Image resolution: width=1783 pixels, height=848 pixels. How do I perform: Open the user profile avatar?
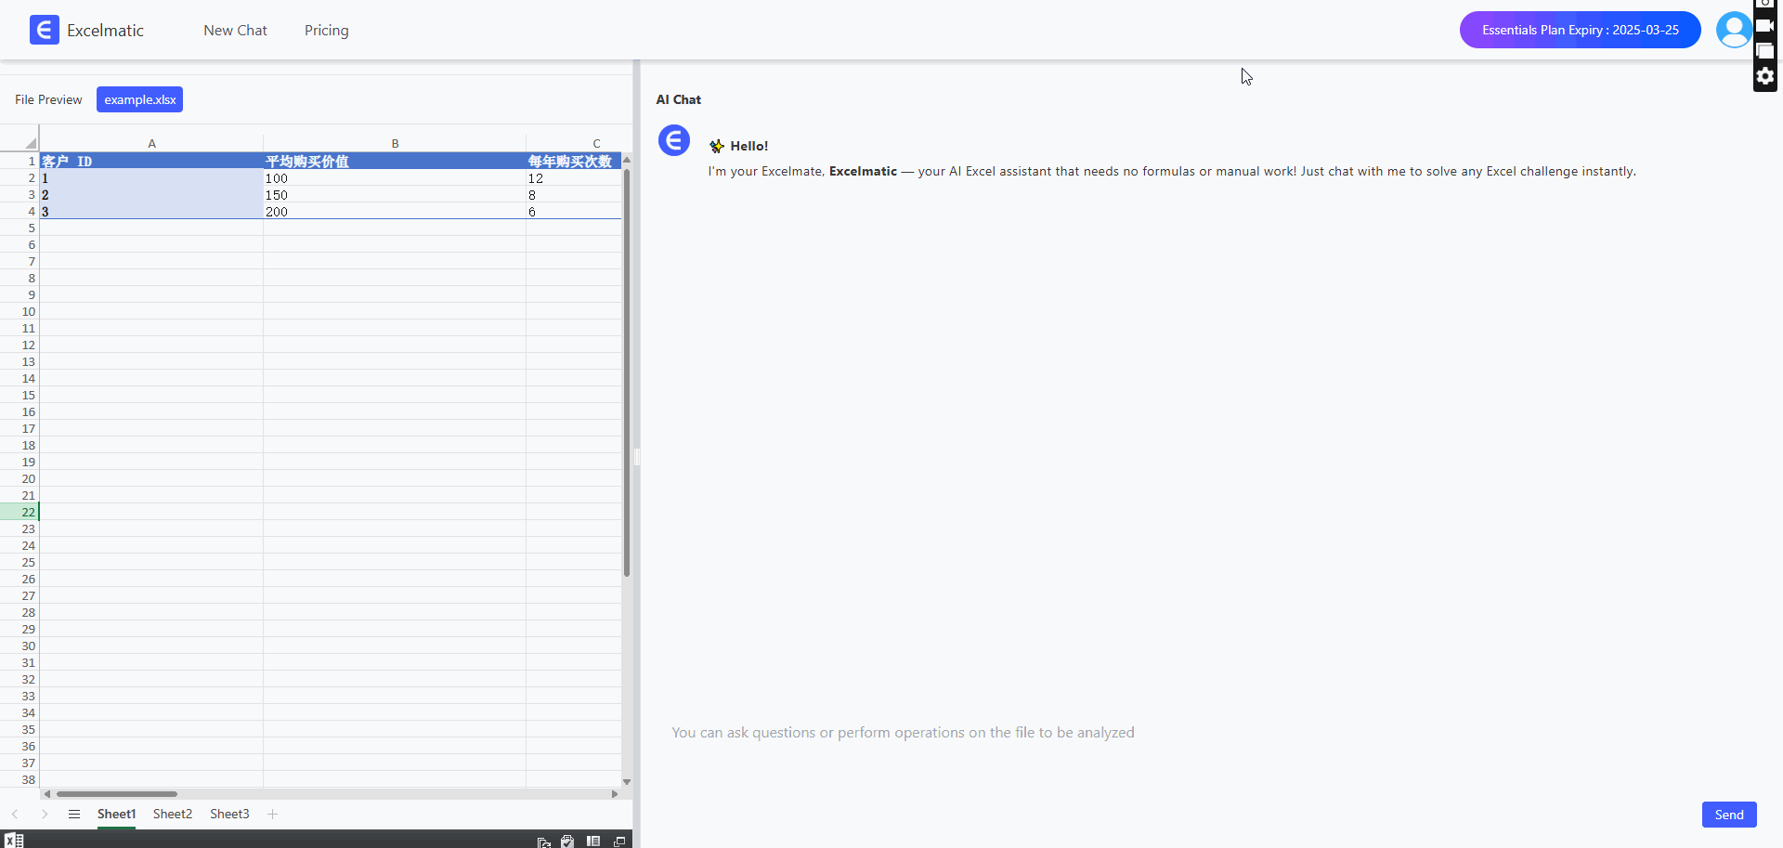(x=1733, y=30)
